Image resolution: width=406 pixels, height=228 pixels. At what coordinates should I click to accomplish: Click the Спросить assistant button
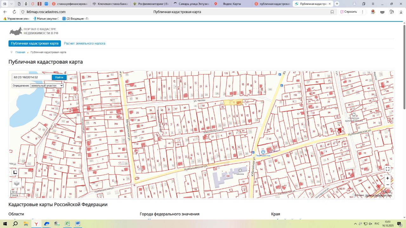click(348, 12)
